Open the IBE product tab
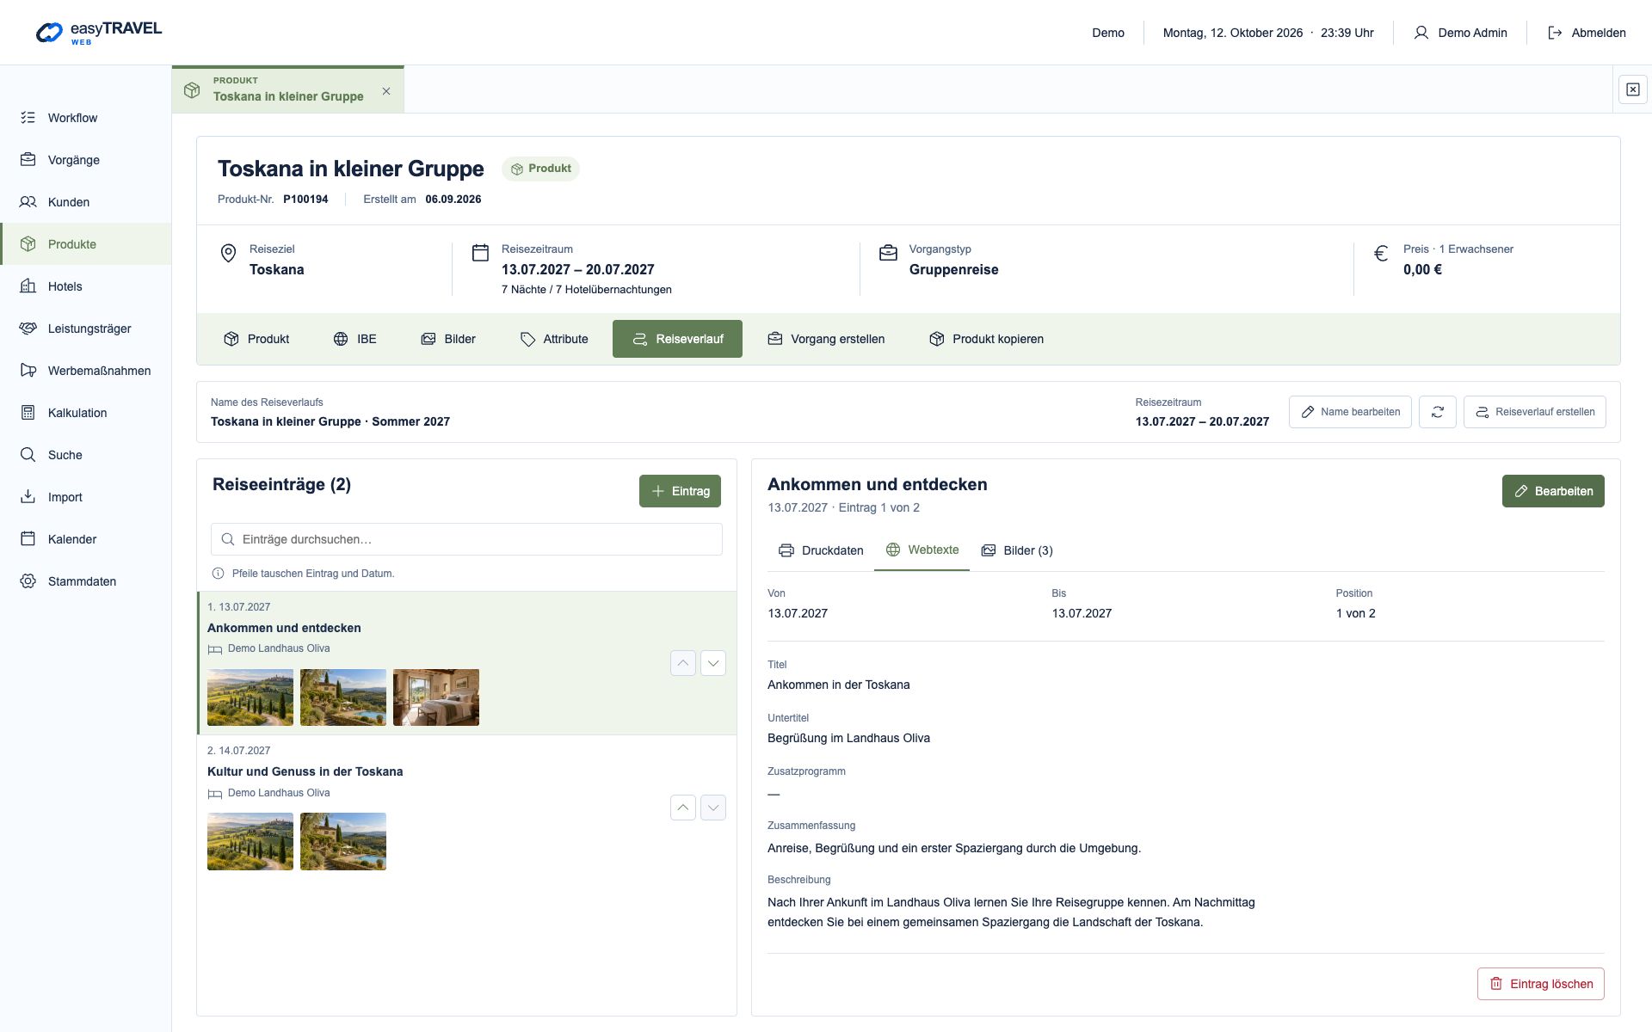The height and width of the screenshot is (1032, 1652). coord(354,339)
